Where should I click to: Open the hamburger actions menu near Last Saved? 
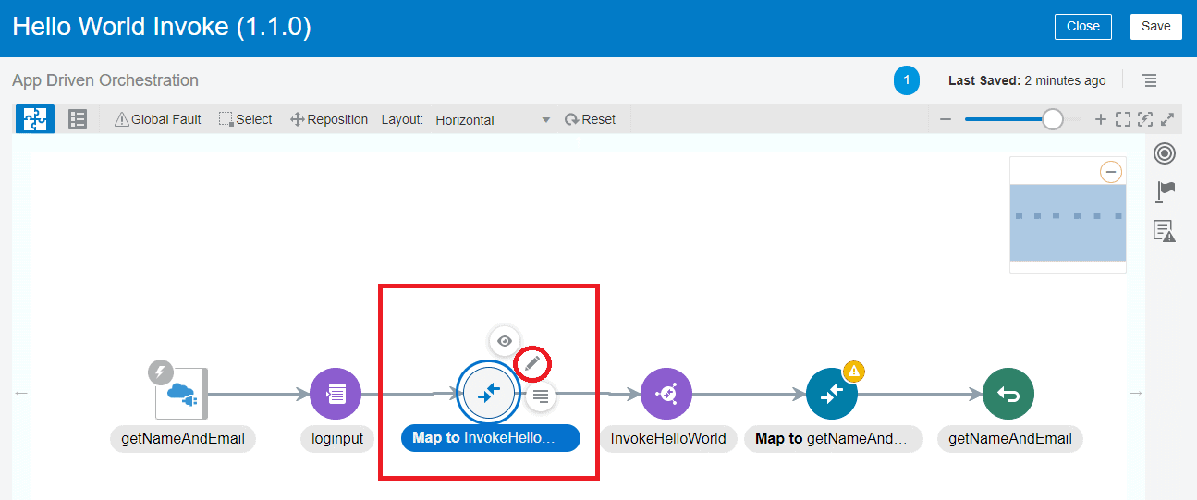(x=1150, y=80)
